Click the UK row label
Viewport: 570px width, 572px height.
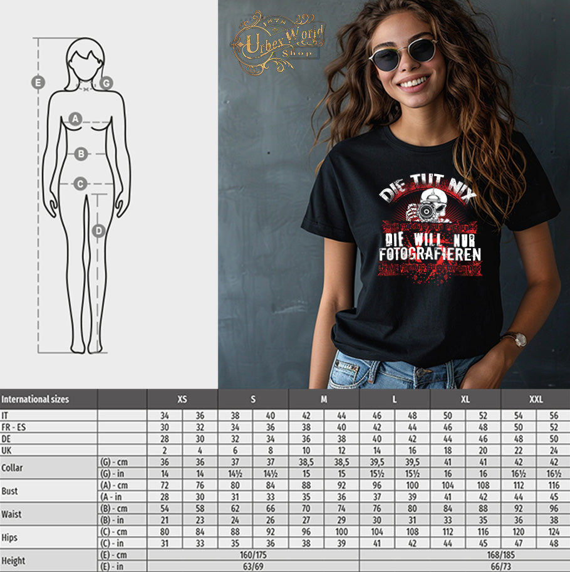coord(6,450)
